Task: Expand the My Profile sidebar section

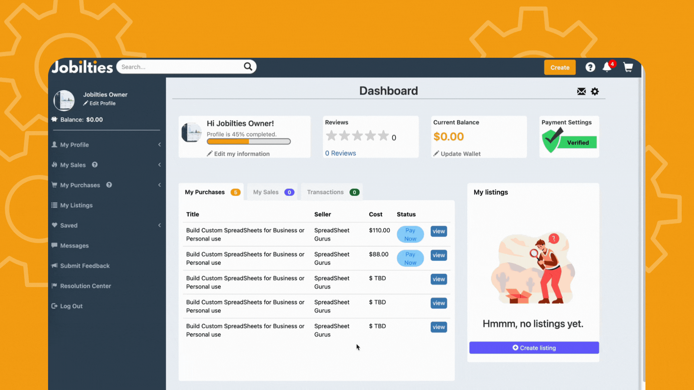Action: tap(159, 144)
